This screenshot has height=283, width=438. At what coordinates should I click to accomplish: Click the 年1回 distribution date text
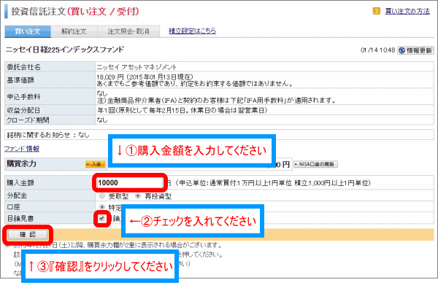(x=182, y=110)
